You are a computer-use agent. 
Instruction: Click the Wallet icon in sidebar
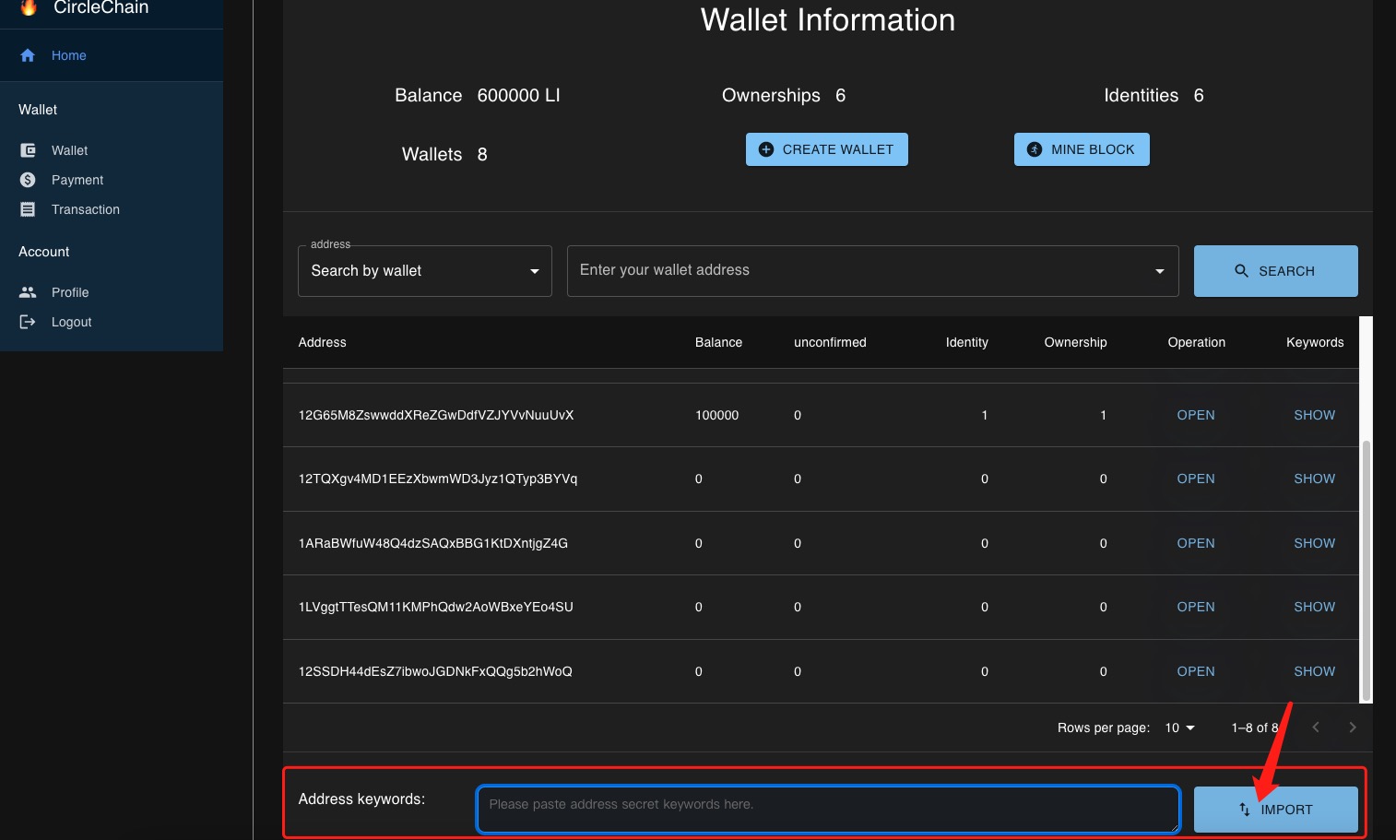click(x=28, y=150)
